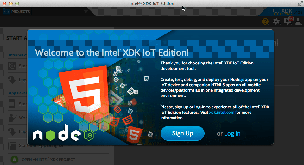Click the work with a demo icon
Viewport: 304px width, 165px height.
click(12, 118)
